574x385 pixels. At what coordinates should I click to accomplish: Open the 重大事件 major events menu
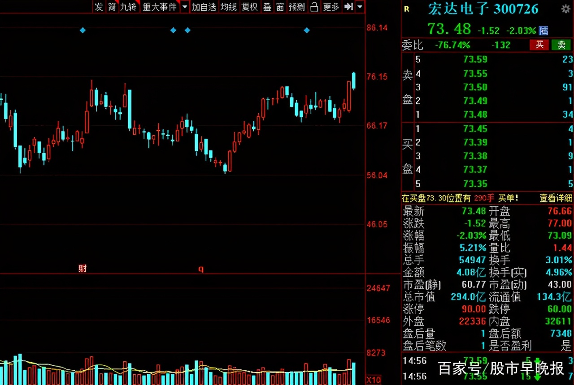(x=160, y=7)
